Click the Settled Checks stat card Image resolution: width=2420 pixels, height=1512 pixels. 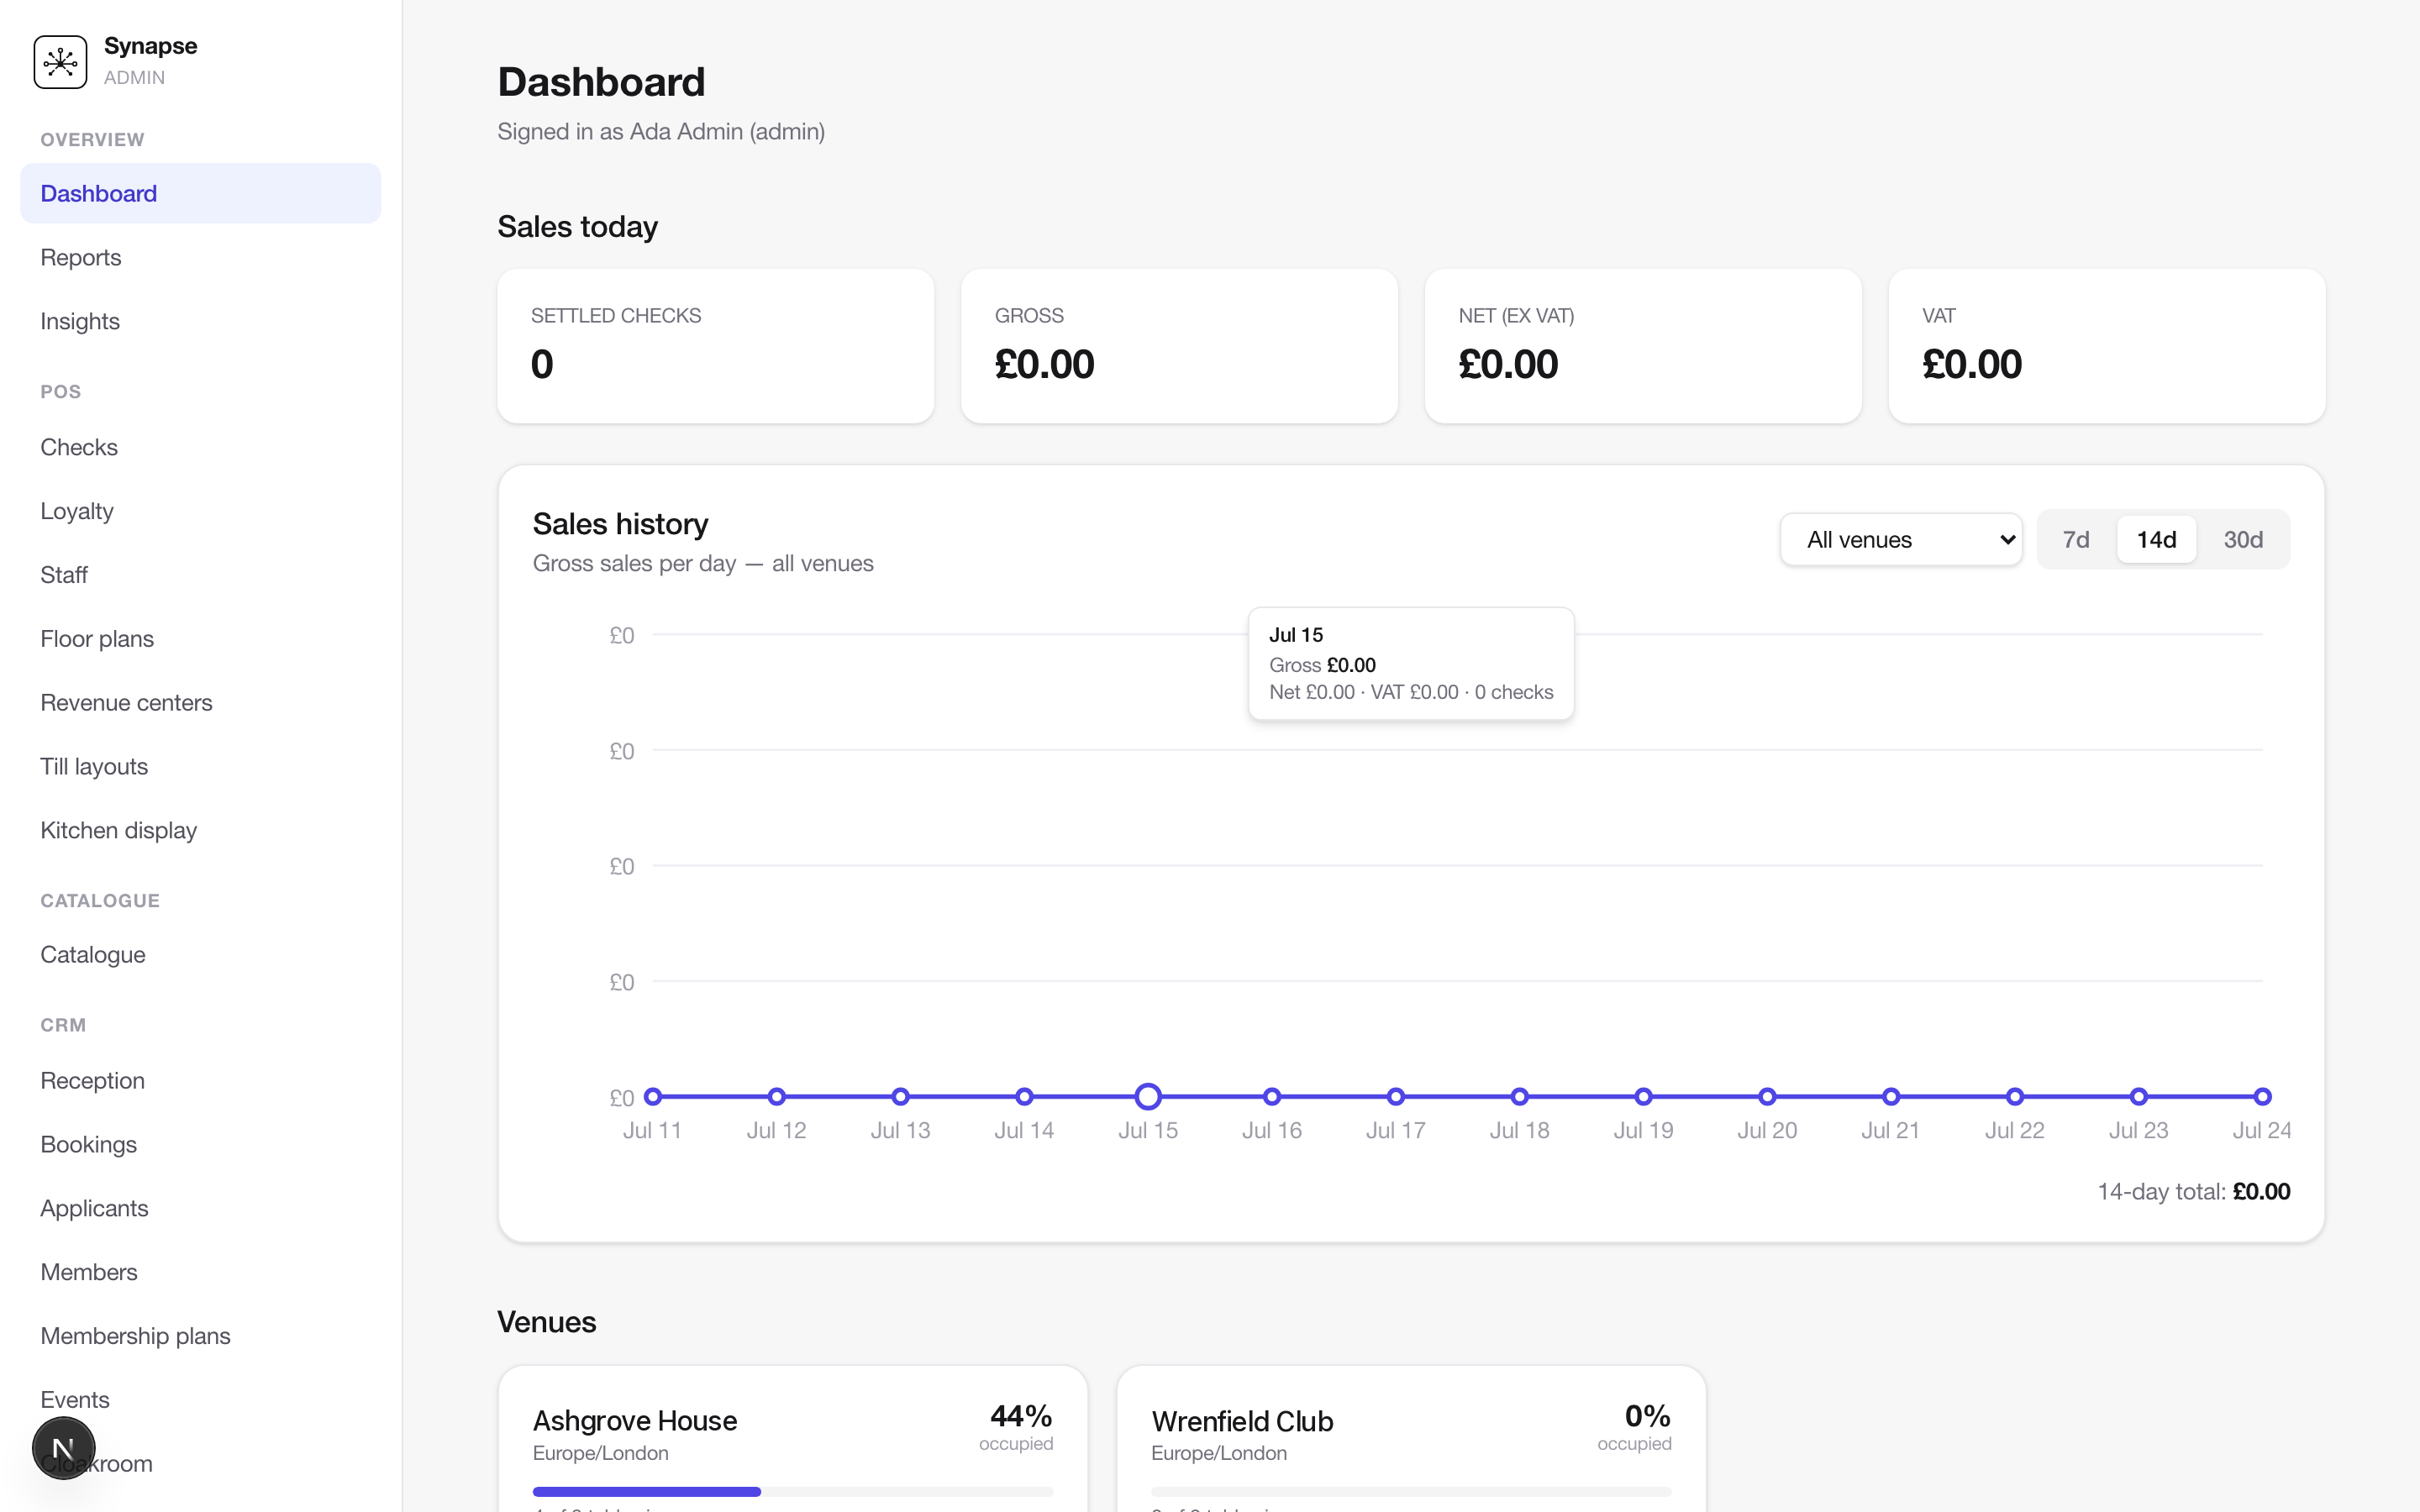coord(716,346)
